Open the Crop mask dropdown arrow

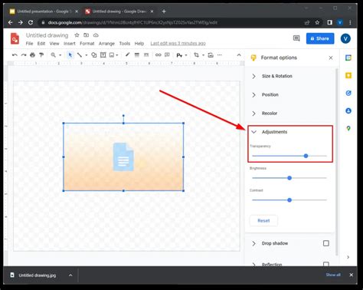pos(203,55)
